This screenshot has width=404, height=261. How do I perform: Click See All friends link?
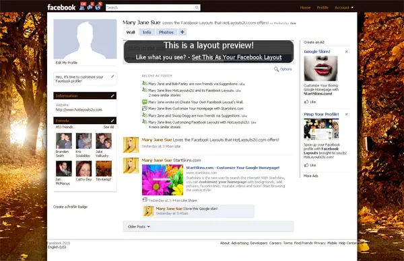tap(108, 127)
